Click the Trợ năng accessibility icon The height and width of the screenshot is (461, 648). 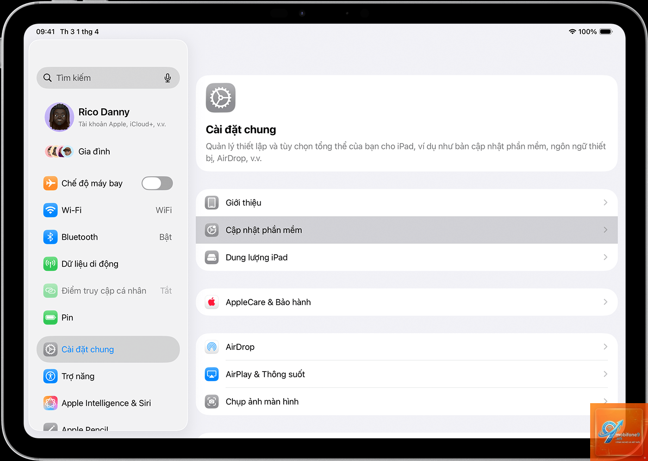(x=50, y=376)
